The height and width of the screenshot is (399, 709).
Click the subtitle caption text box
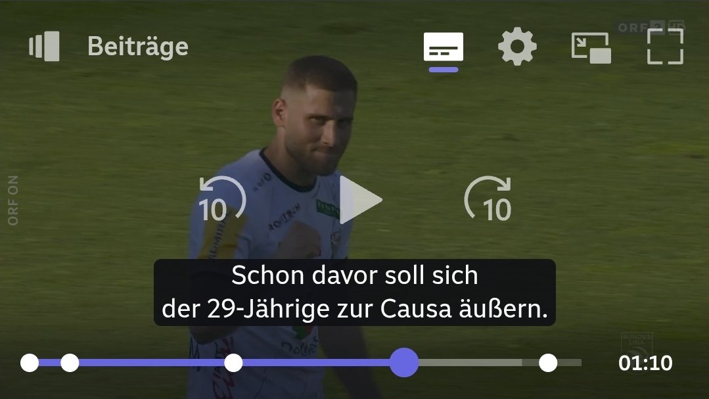[x=355, y=293]
